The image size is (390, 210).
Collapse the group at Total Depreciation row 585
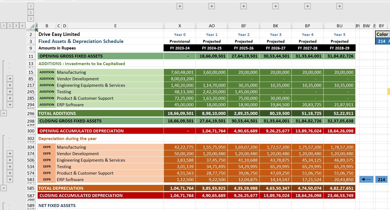(x=4, y=188)
